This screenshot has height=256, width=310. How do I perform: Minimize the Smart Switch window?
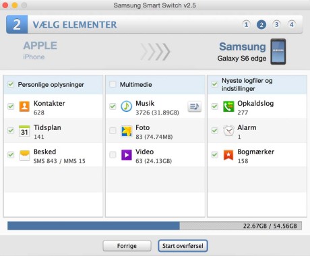(x=15, y=5)
